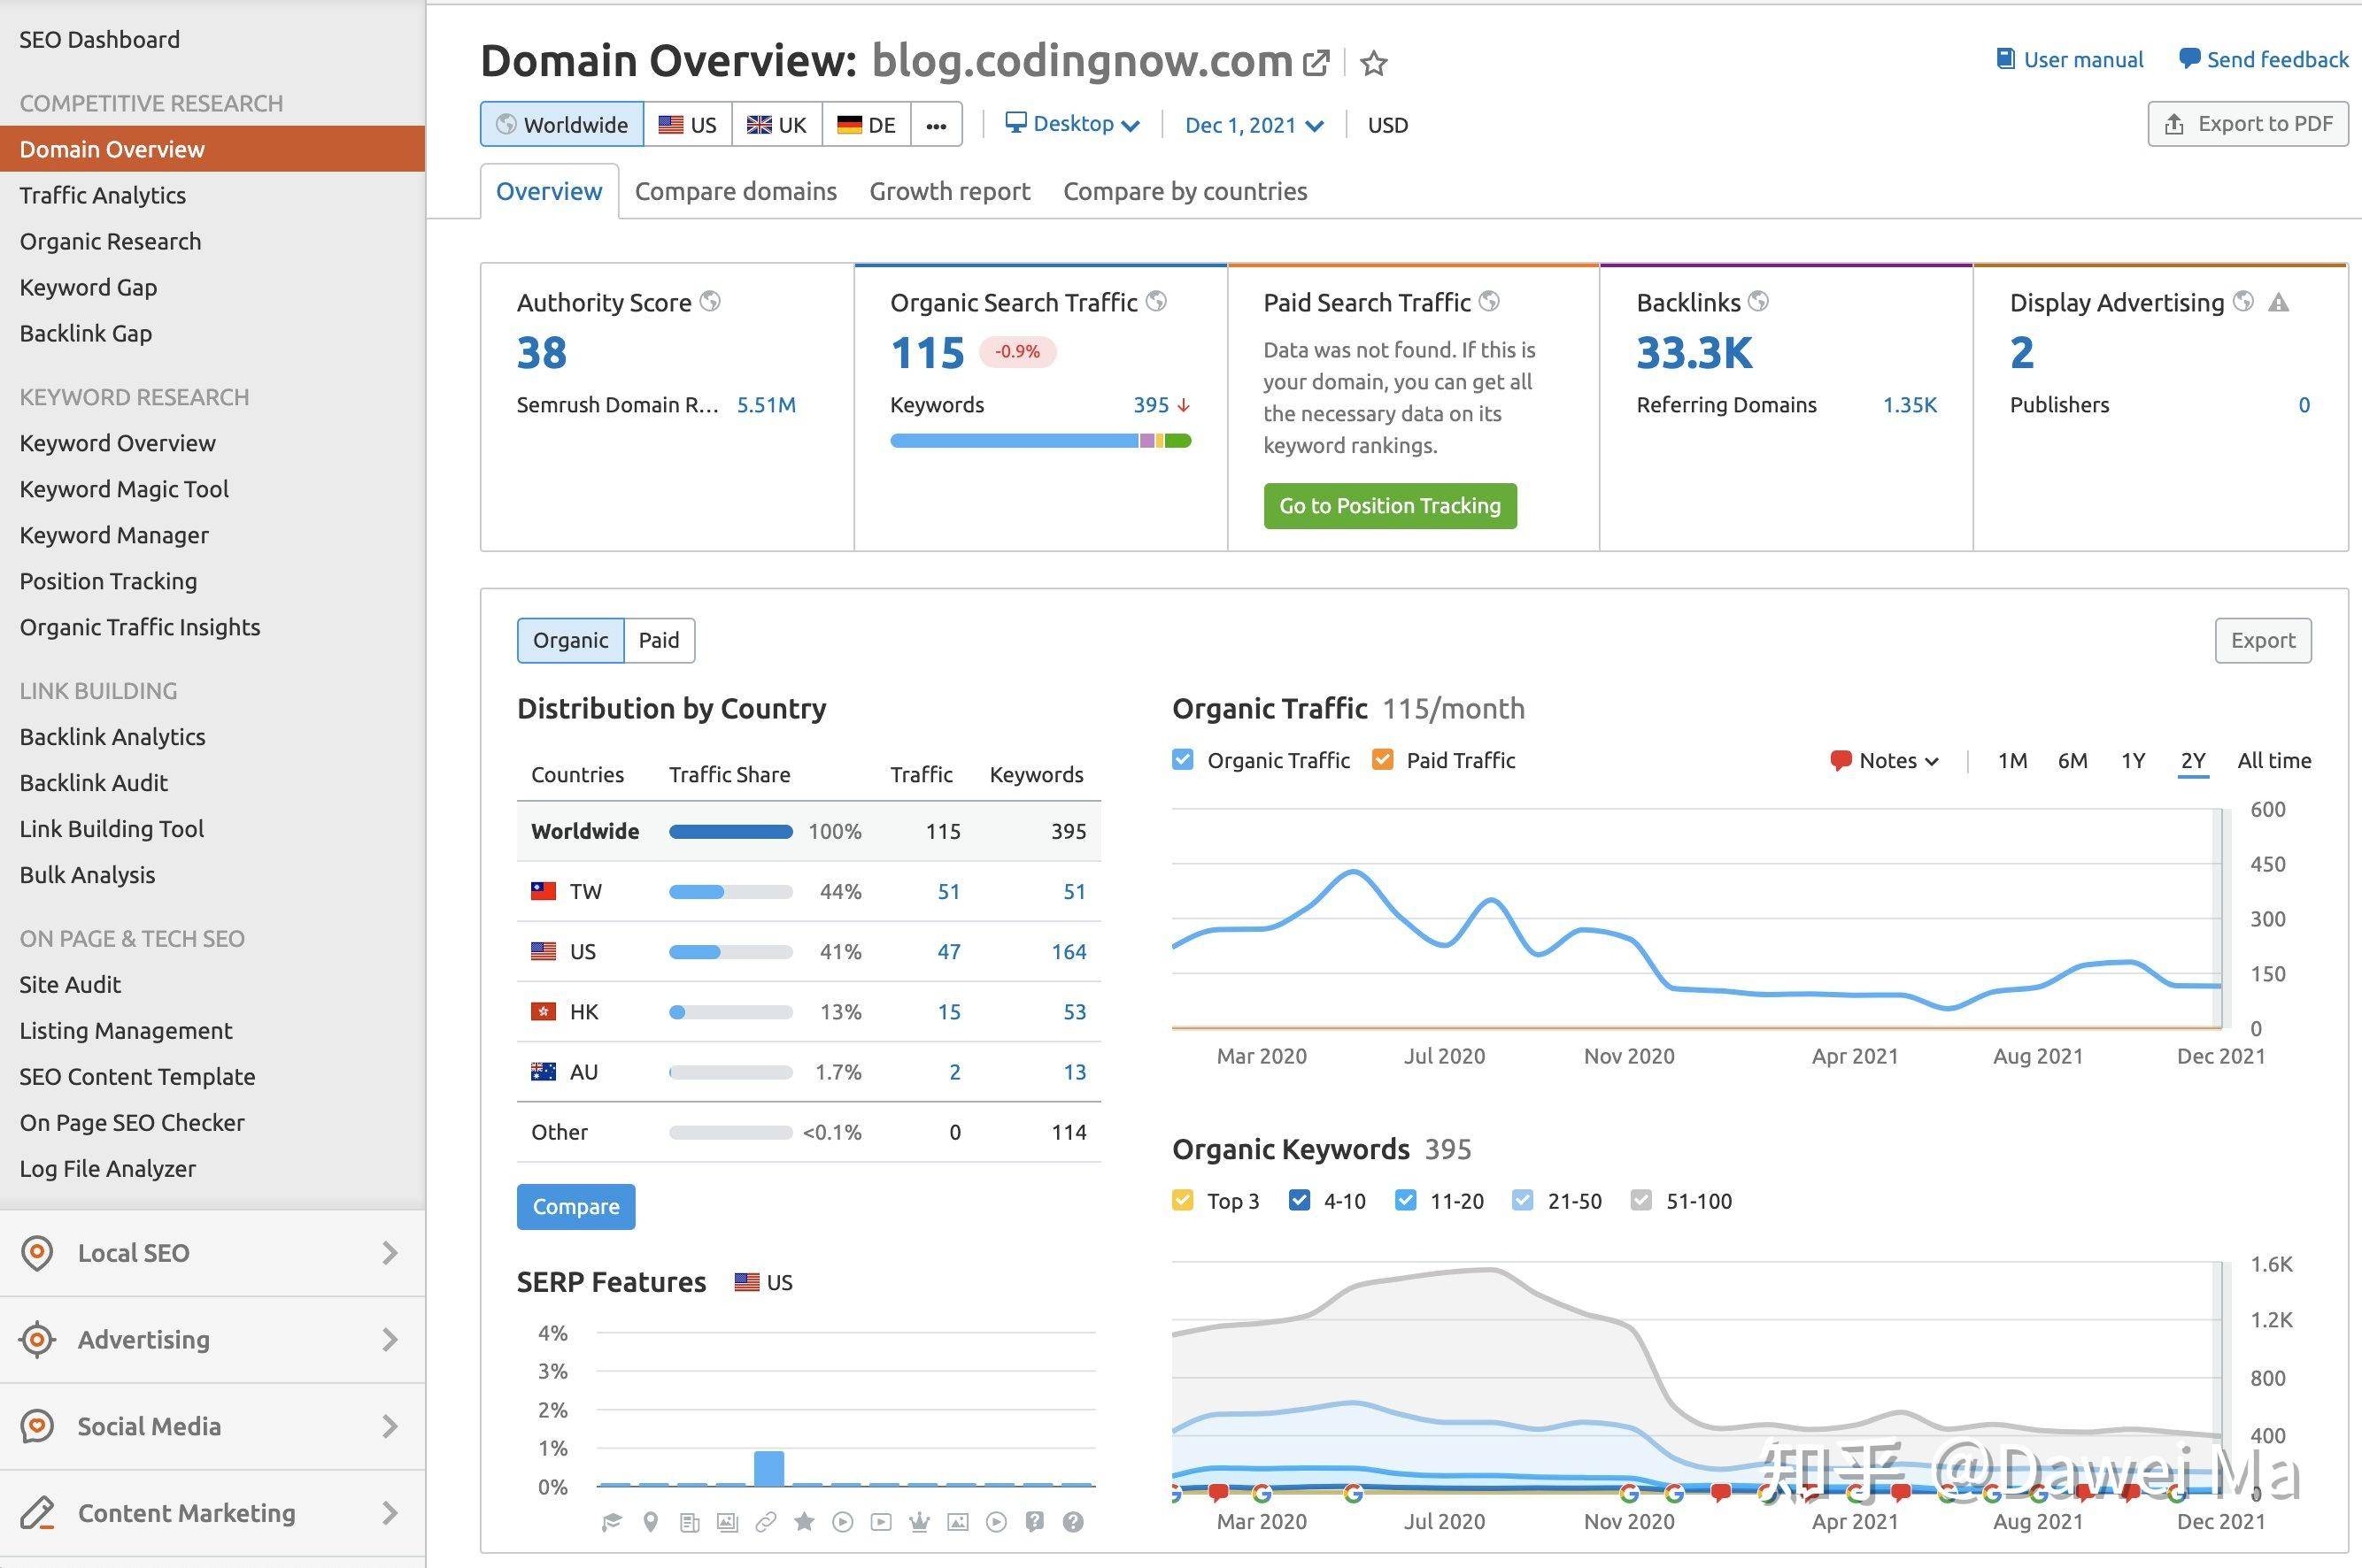This screenshot has height=1568, width=2362.
Task: Toggle the 4-10 keywords checkbox
Action: click(x=1300, y=1200)
